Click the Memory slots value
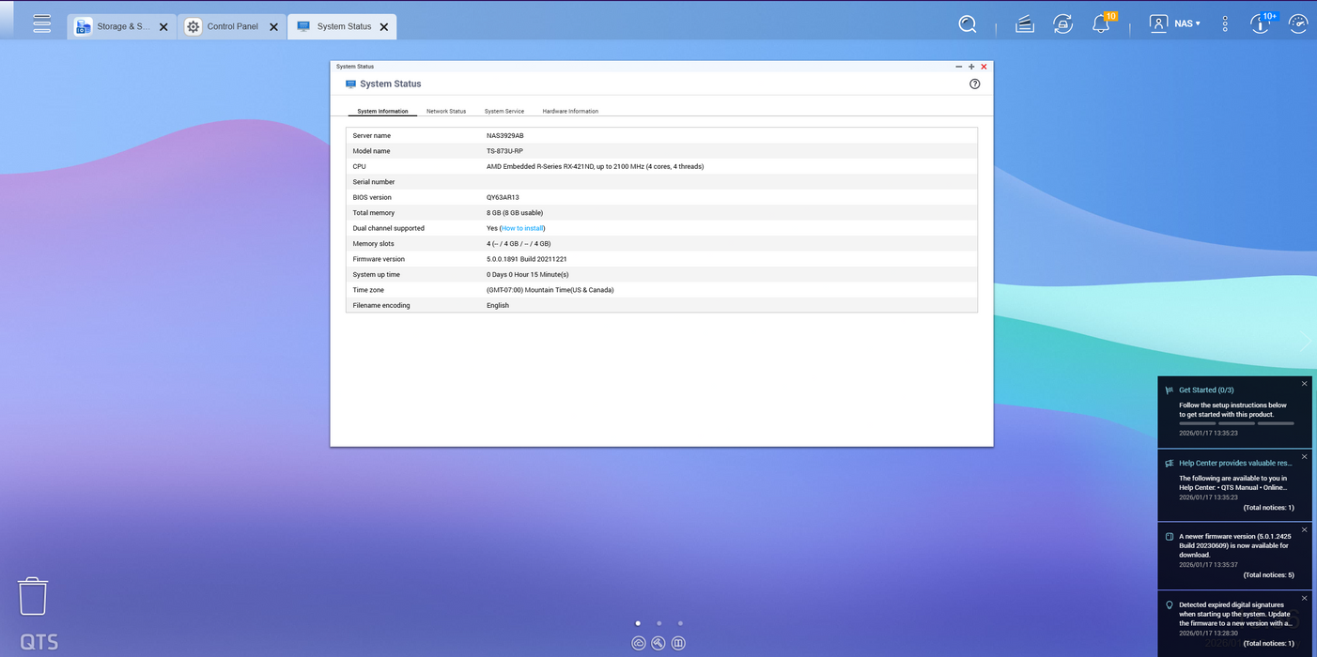 tap(519, 244)
